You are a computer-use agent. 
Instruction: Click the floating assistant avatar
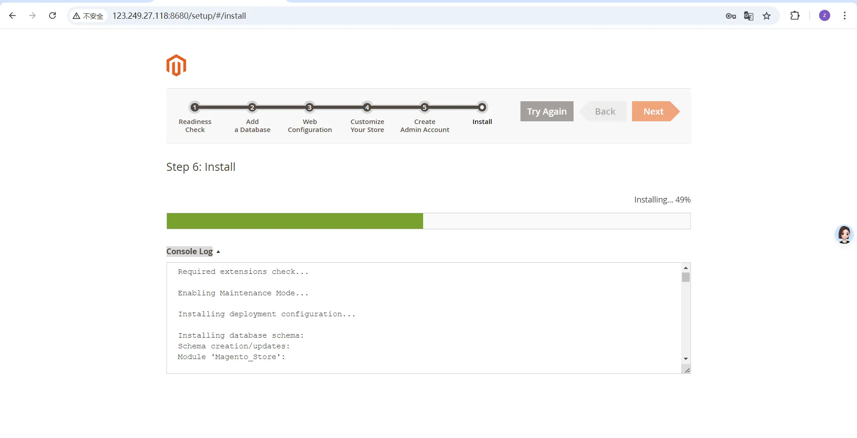tap(844, 234)
